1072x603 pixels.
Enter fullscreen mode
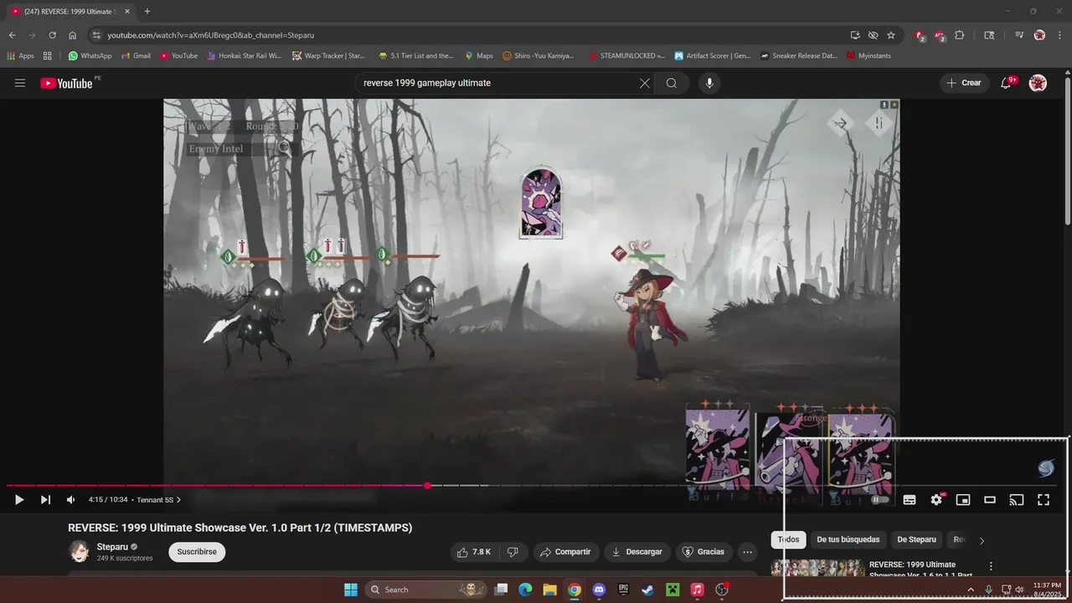[x=1044, y=500]
